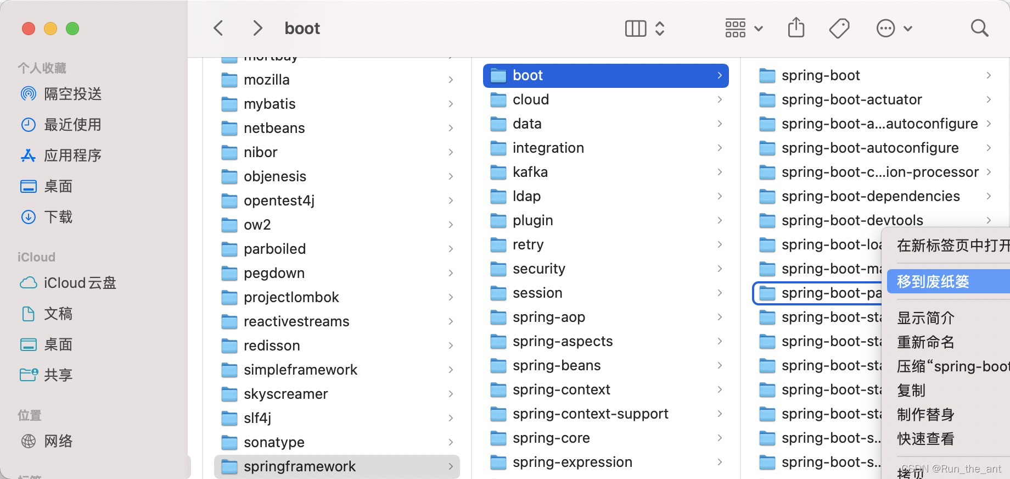Click the Search magnifier icon
1010x479 pixels.
[979, 28]
